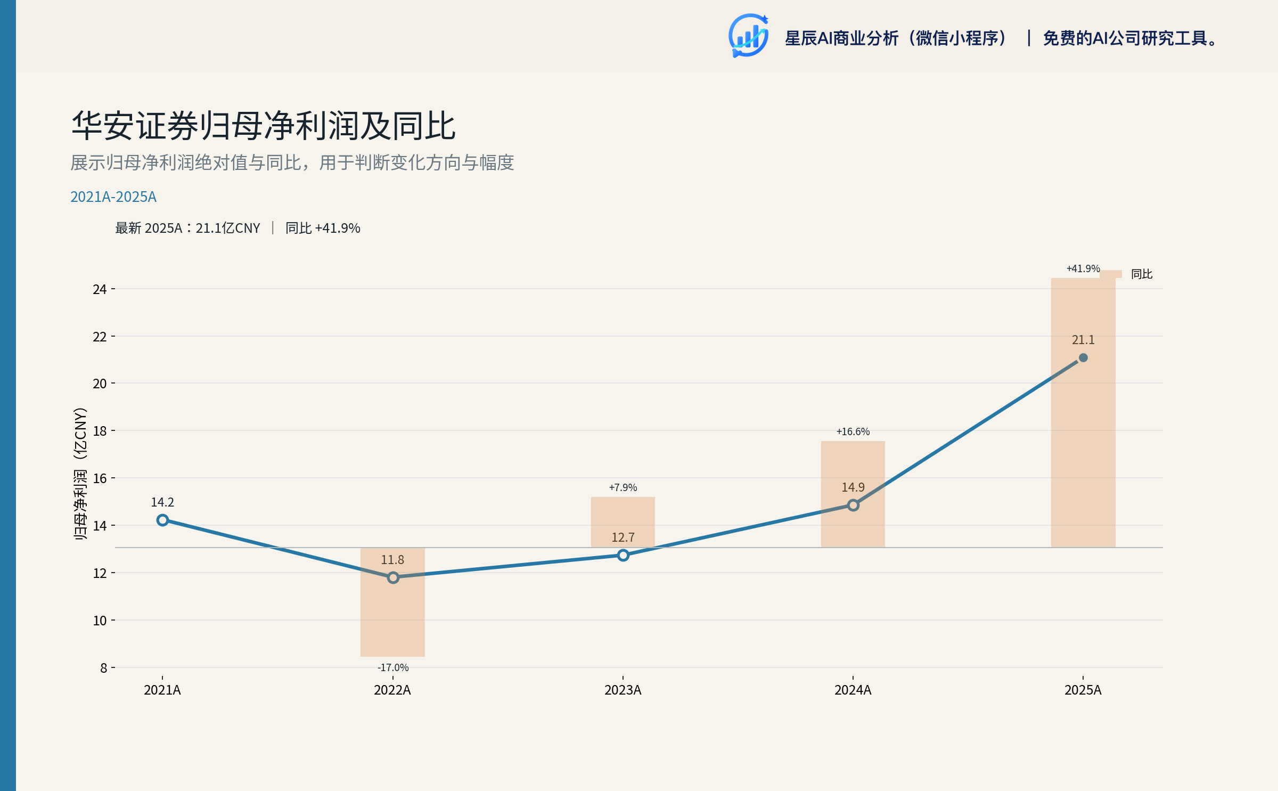Click the y-axis tick label 8
The height and width of the screenshot is (791, 1278).
click(103, 668)
